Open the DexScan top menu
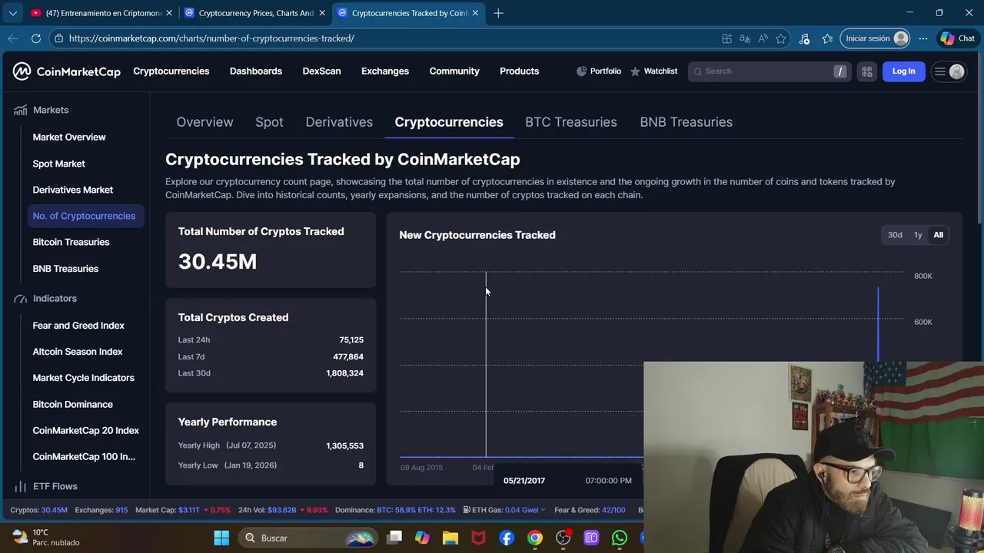Image resolution: width=984 pixels, height=553 pixels. click(x=321, y=71)
